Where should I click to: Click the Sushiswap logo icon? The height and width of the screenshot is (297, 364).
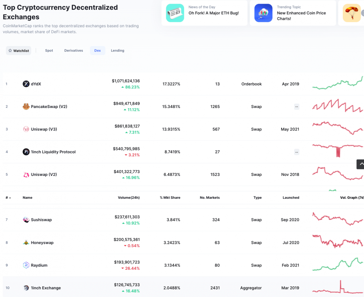26,220
